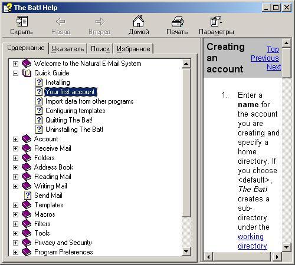Click the open book icon beside Quick Guide
The height and width of the screenshot is (265, 295).
[27, 73]
